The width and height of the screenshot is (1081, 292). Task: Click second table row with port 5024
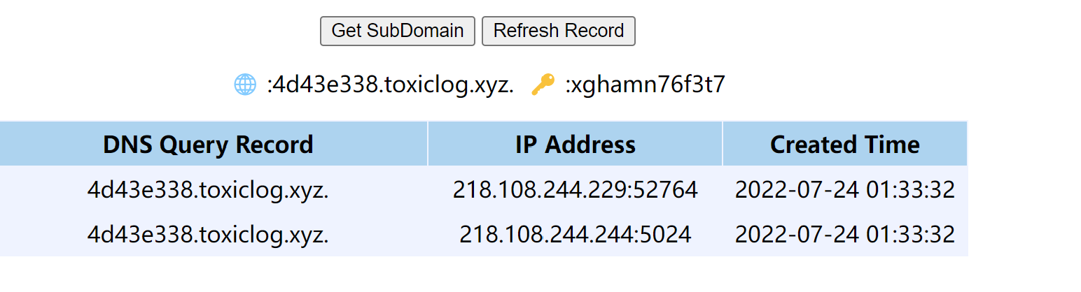coord(484,234)
